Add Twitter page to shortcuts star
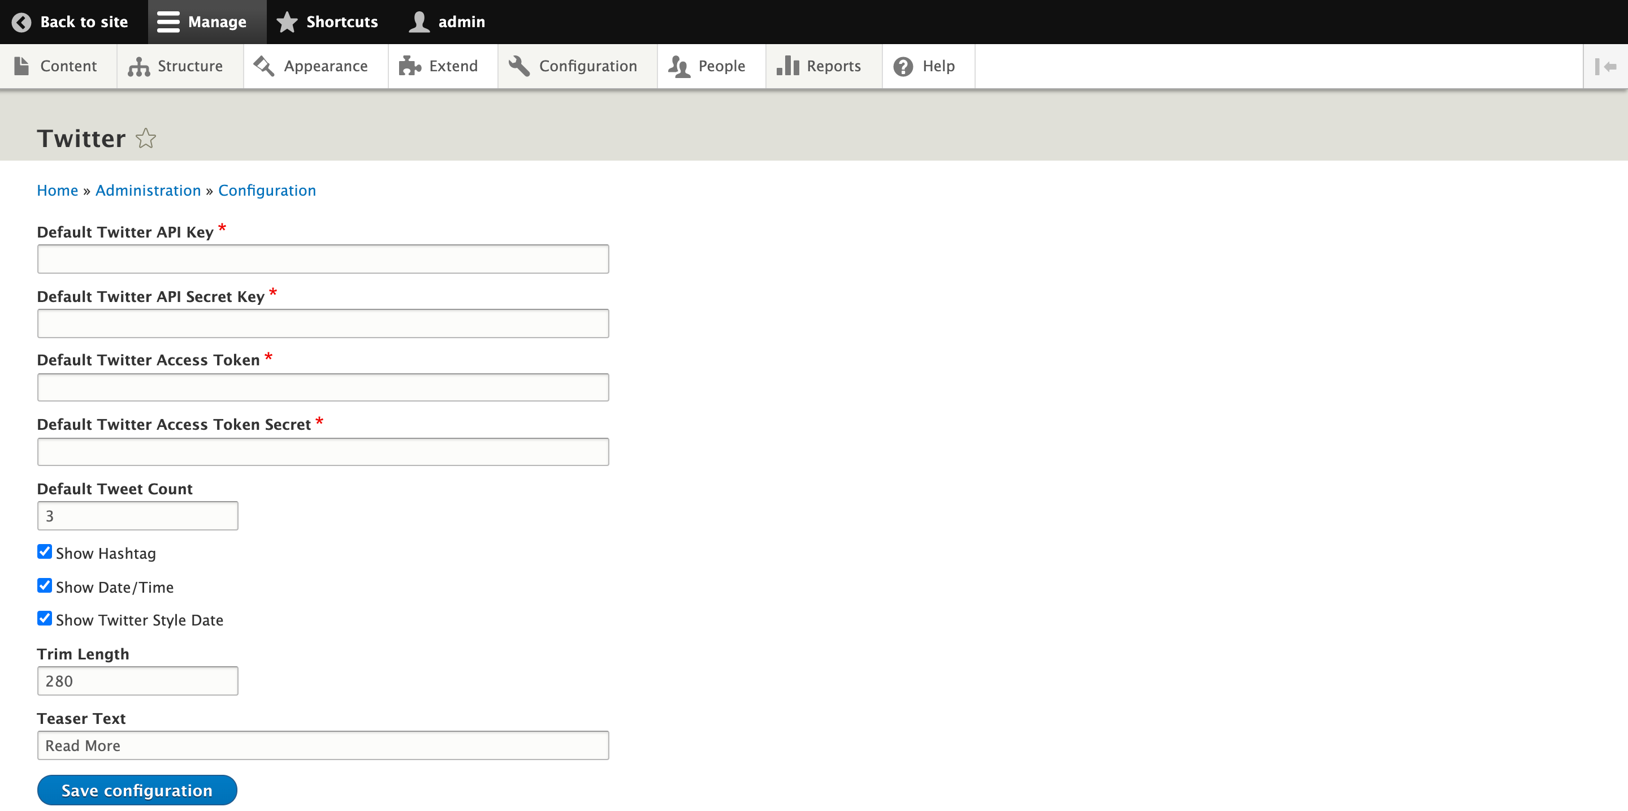This screenshot has height=811, width=1628. [145, 138]
